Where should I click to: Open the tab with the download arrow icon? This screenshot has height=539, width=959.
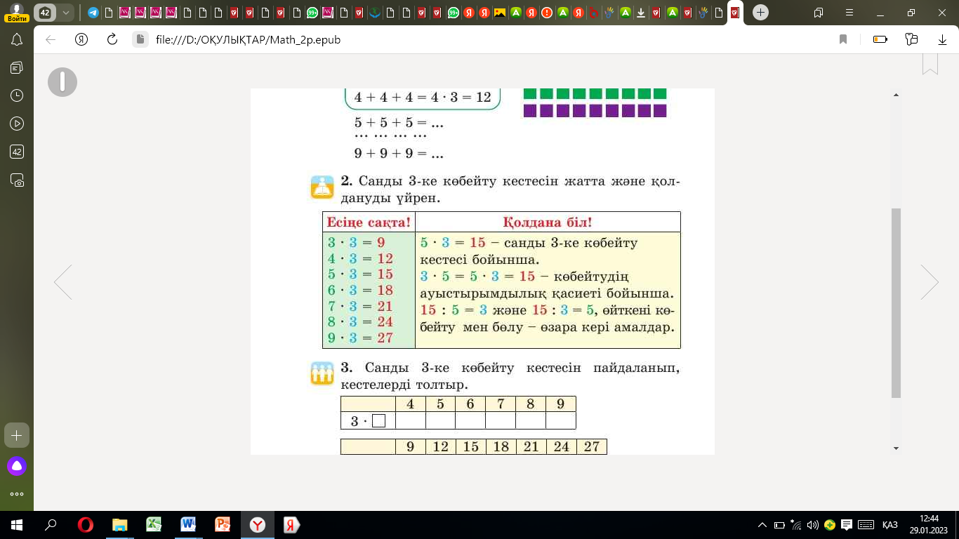pos(641,13)
